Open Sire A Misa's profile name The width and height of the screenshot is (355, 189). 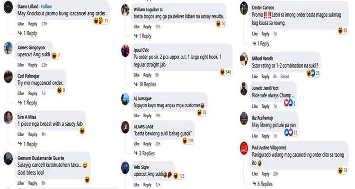pyautogui.click(x=27, y=117)
